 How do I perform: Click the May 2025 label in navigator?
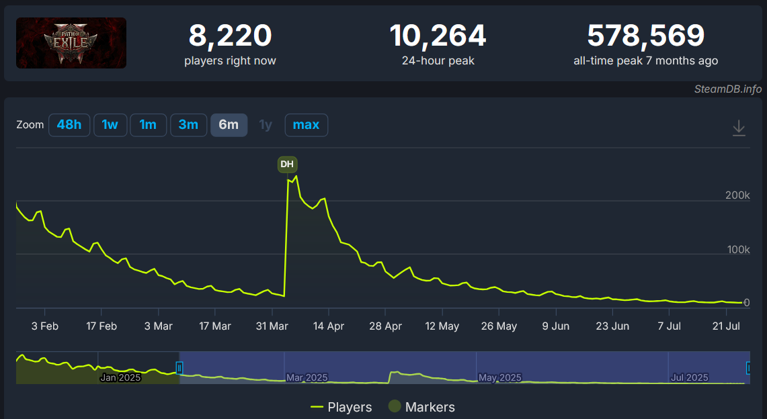pos(500,377)
